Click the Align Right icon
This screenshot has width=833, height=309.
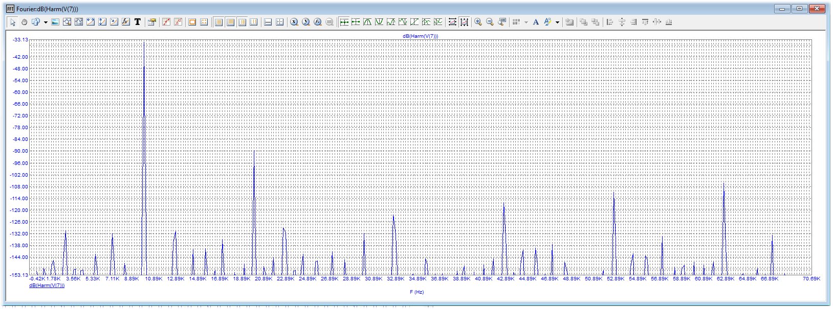point(633,22)
